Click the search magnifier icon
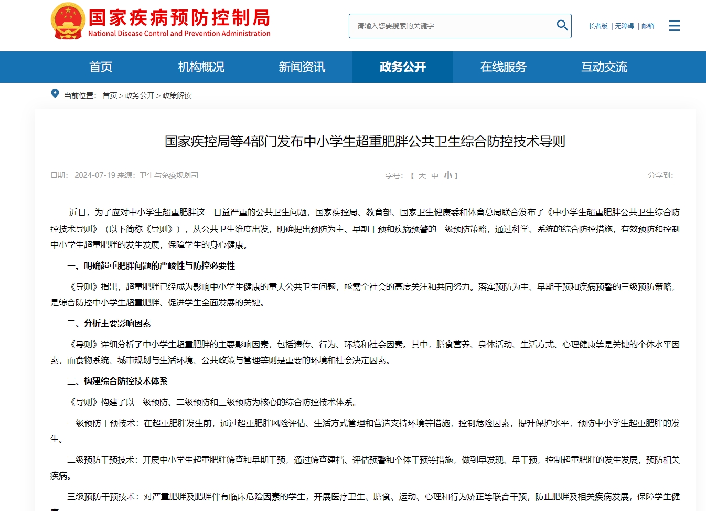706x511 pixels. 562,25
